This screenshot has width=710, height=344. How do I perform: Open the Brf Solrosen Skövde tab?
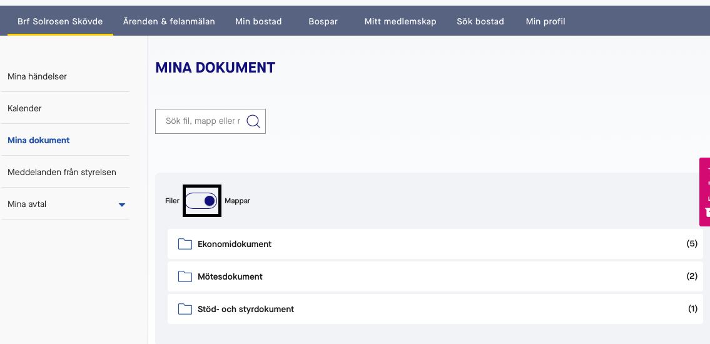click(x=60, y=21)
